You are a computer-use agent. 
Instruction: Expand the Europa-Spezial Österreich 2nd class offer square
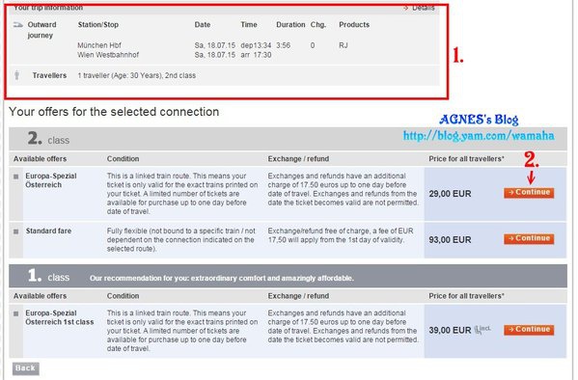15,176
